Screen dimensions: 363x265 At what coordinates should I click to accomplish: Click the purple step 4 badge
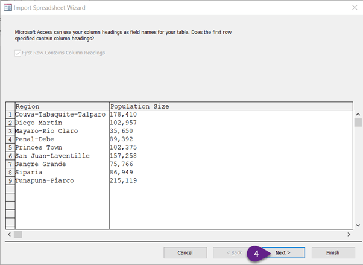click(256, 253)
